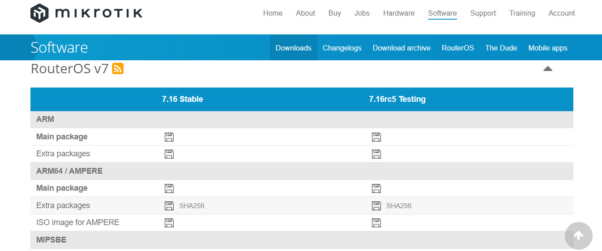Select the Downloads tab
Viewport: 602px width, 251px height.
pos(294,48)
